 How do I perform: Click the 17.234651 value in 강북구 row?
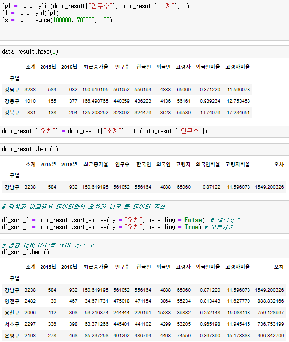(x=239, y=113)
